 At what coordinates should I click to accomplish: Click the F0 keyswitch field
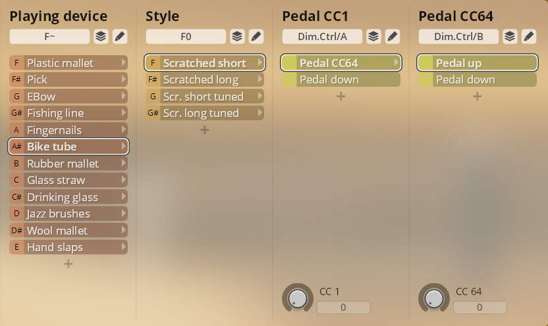click(x=186, y=37)
